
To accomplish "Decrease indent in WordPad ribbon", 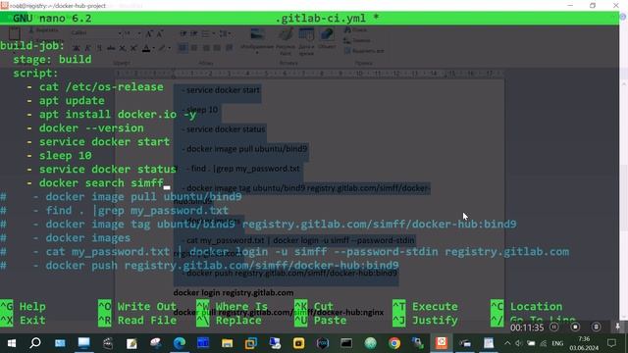I will (183, 33).
